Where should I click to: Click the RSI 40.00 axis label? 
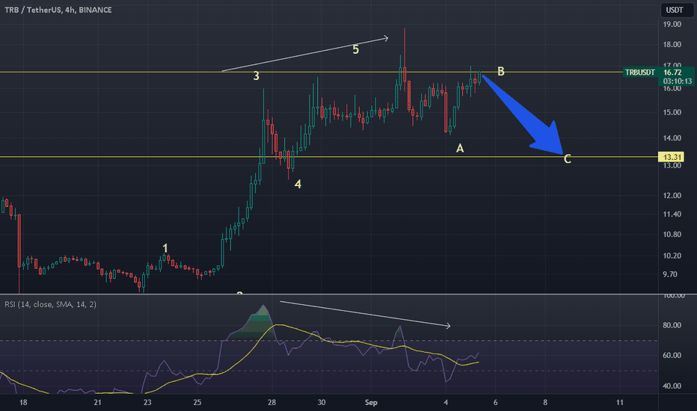(x=672, y=386)
